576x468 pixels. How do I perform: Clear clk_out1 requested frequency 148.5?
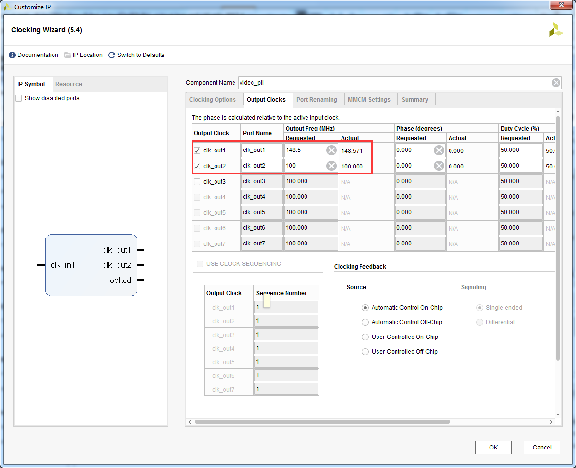pos(331,150)
